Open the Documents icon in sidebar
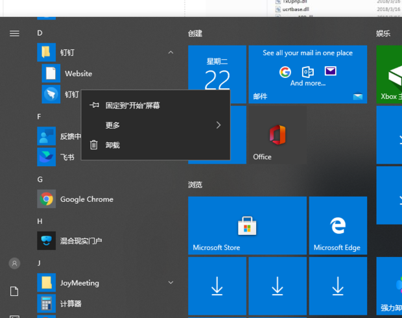 (x=14, y=291)
